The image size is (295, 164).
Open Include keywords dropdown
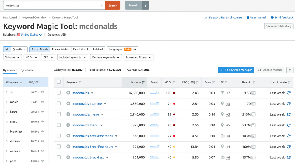[x=73, y=57]
